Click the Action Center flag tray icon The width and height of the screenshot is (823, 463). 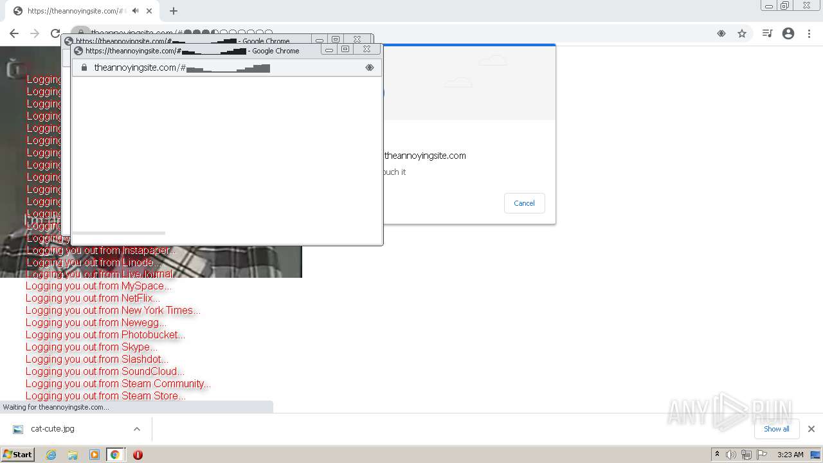(x=762, y=455)
